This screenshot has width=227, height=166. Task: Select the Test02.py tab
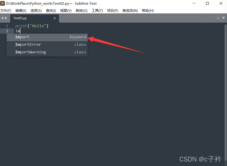34,18
